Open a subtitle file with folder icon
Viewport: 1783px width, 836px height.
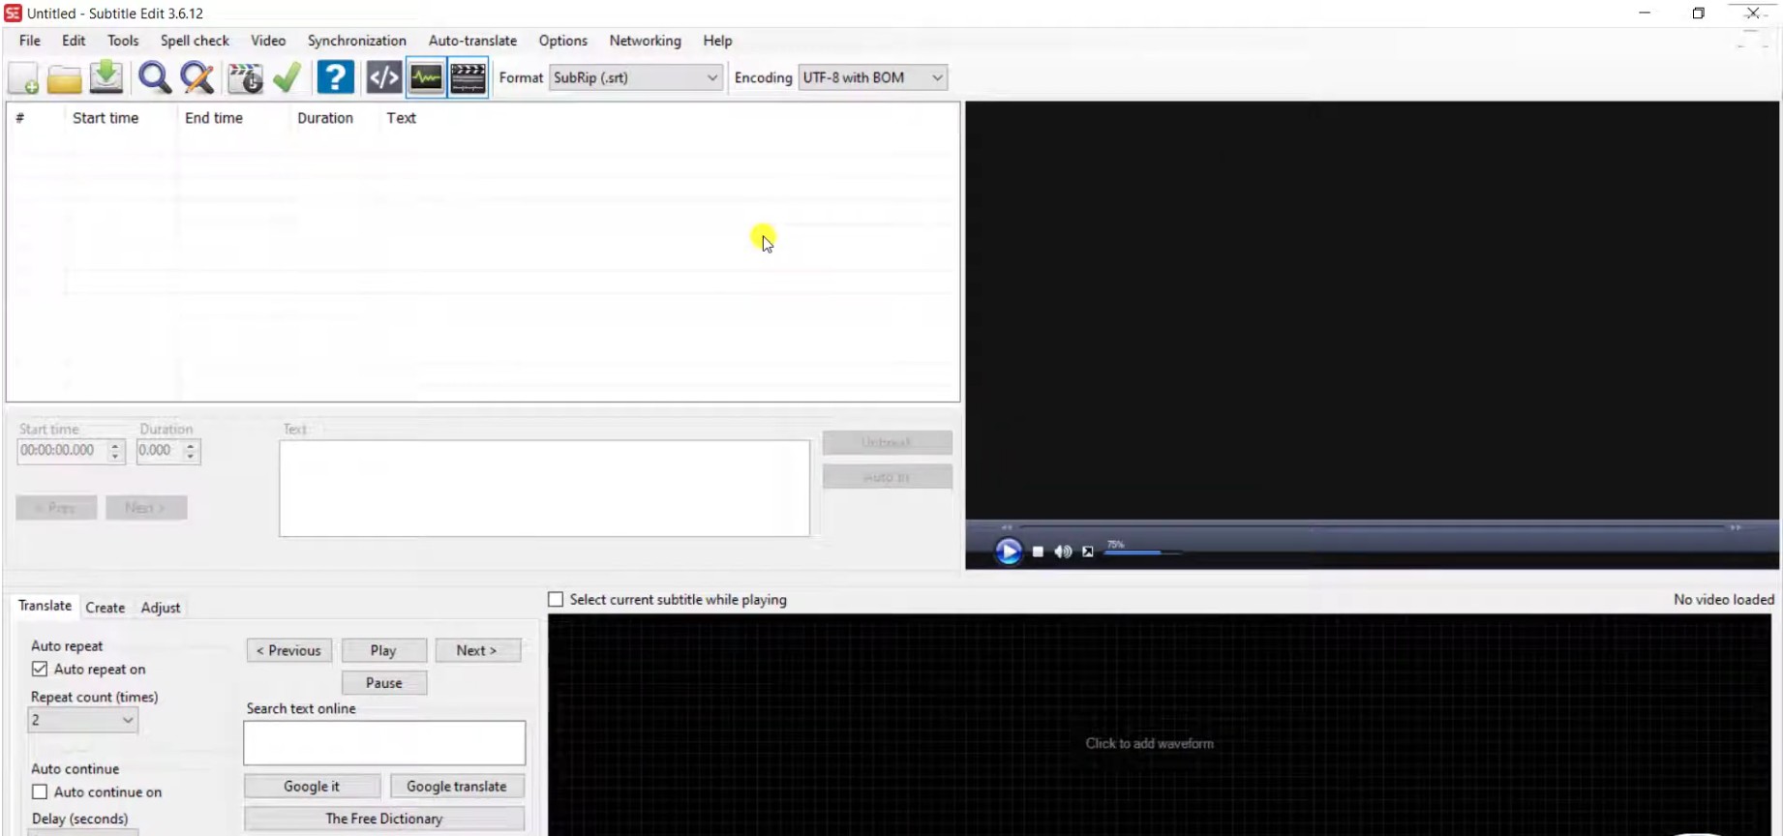pos(65,78)
